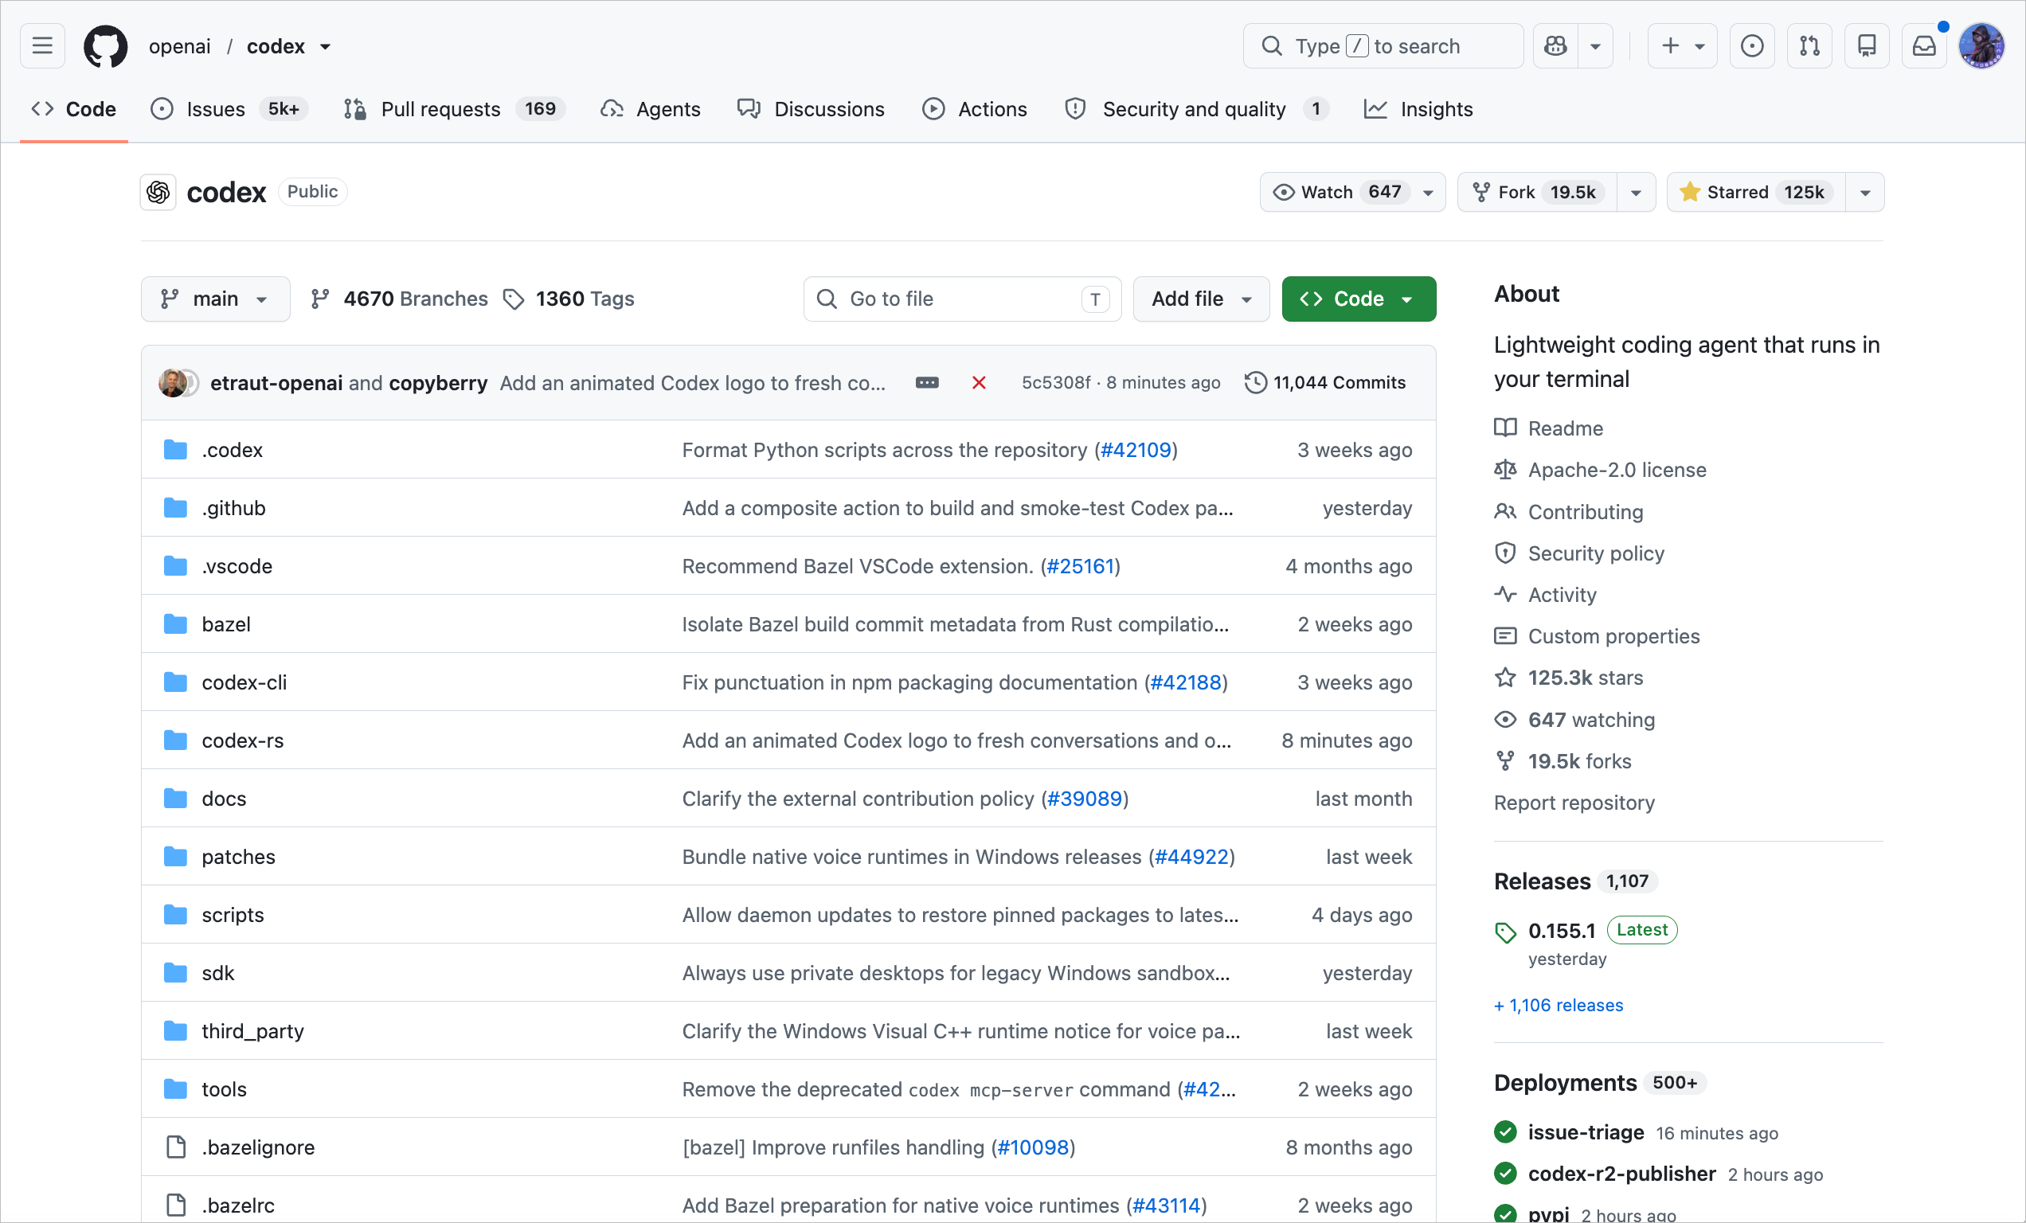This screenshot has height=1223, width=2026.
Task: Open 11,044 Commits history
Action: tap(1325, 382)
